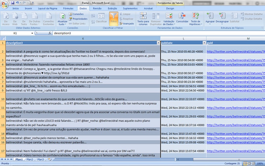The width and height of the screenshot is (265, 166).
Task: Open the filter dropdown on description3 column
Action: point(158,43)
